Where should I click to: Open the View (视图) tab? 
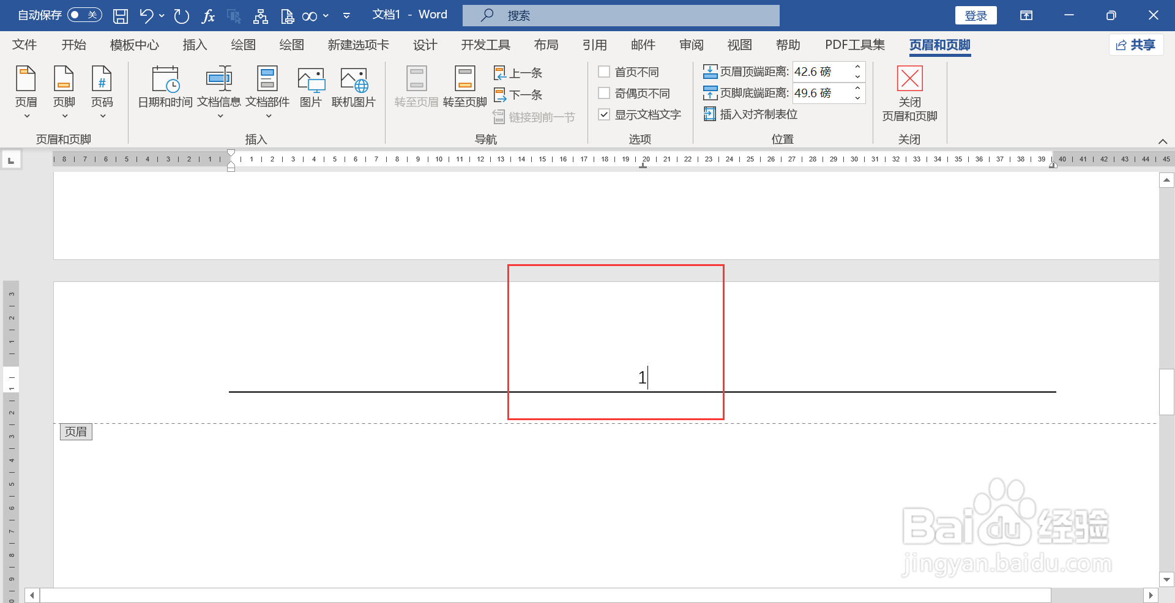(739, 45)
